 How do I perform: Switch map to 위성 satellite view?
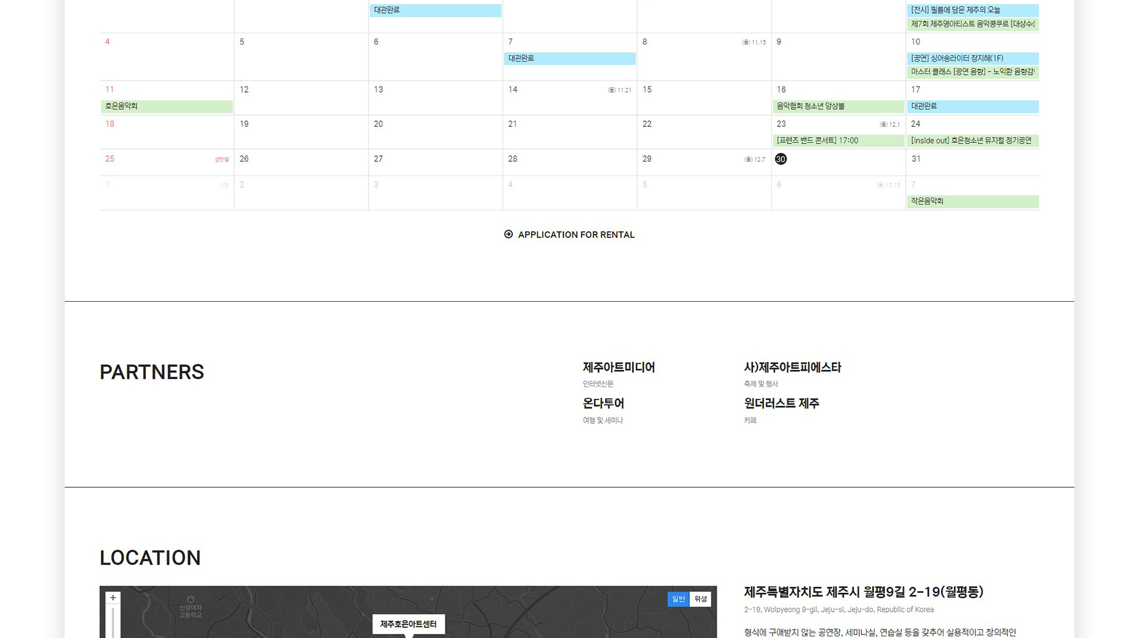tap(700, 599)
